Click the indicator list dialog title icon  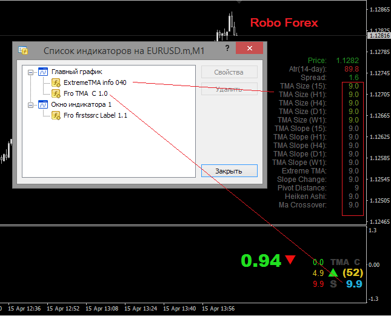tap(23, 50)
